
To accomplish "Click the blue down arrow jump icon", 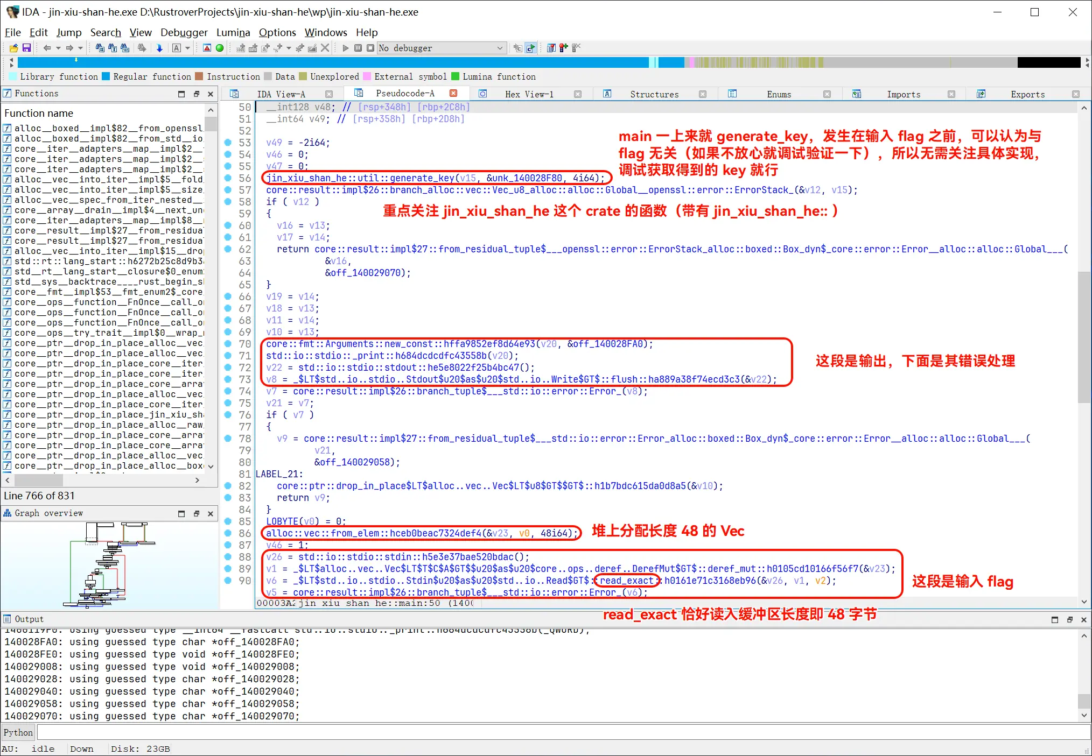I will pos(159,48).
